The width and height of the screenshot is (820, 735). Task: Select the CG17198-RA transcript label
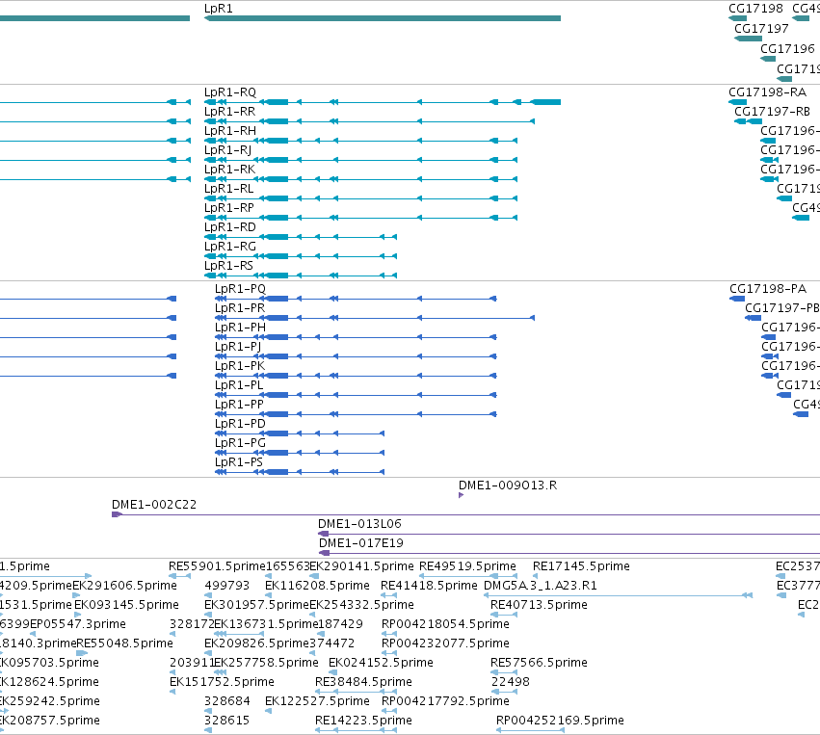point(768,92)
